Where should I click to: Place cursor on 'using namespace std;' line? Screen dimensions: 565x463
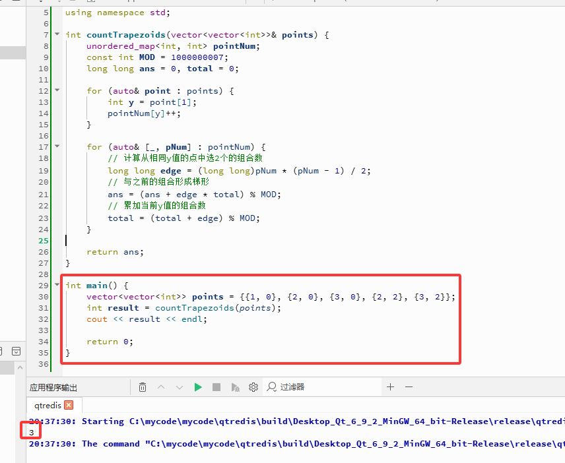(x=117, y=13)
